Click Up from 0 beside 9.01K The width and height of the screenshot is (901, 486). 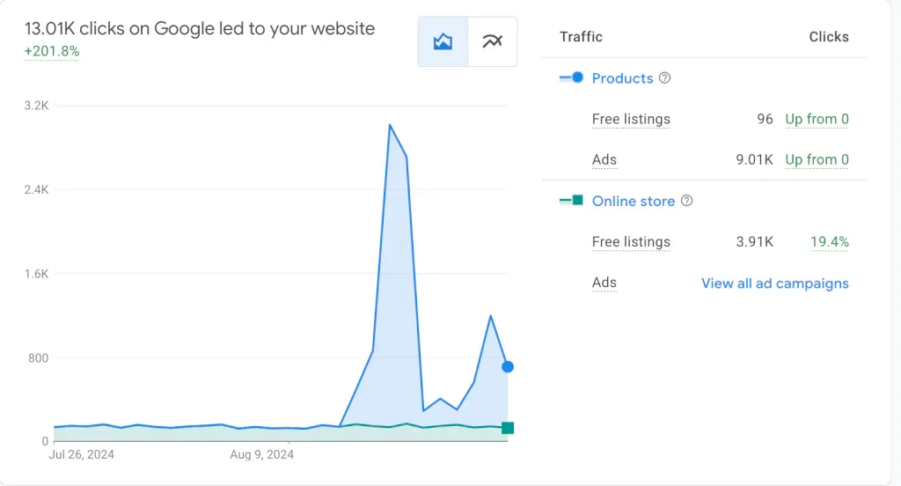[x=817, y=160]
